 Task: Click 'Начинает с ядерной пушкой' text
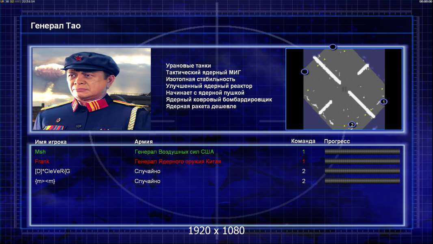click(205, 93)
